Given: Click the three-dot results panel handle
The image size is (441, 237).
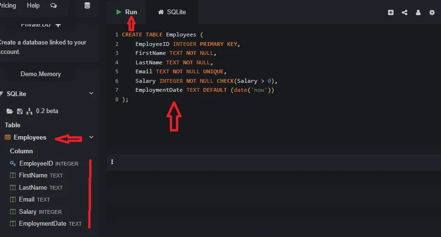Looking at the screenshot, I should [x=112, y=162].
